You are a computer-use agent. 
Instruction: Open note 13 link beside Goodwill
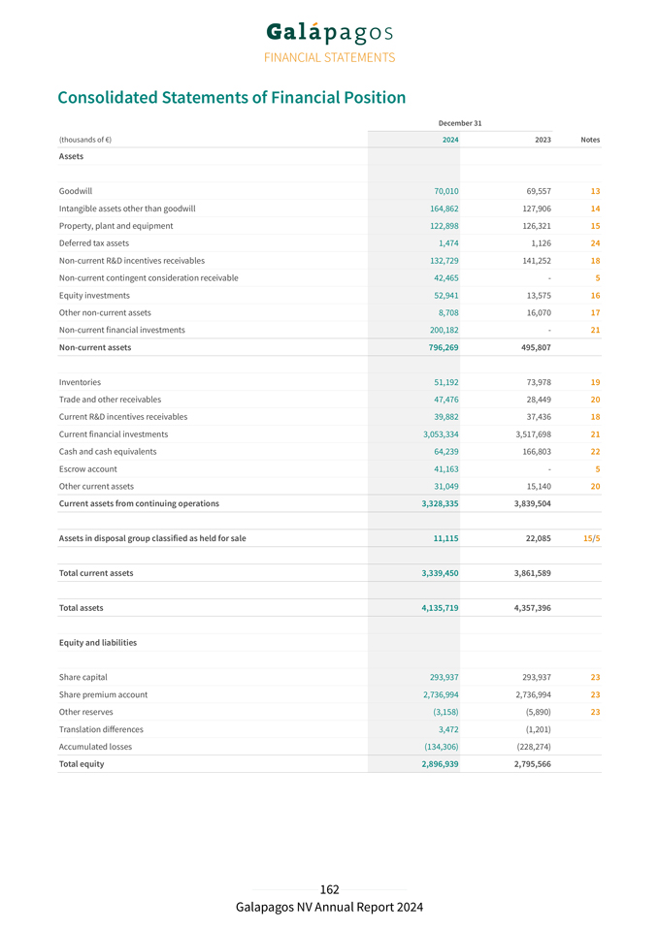coord(595,191)
